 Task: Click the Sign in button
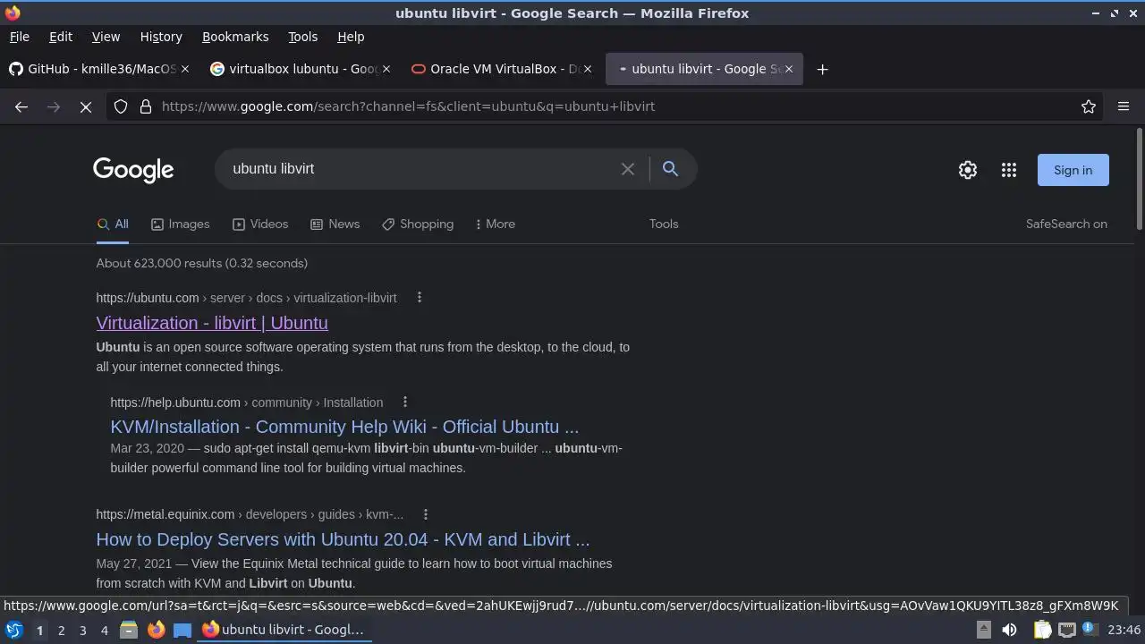(x=1073, y=170)
